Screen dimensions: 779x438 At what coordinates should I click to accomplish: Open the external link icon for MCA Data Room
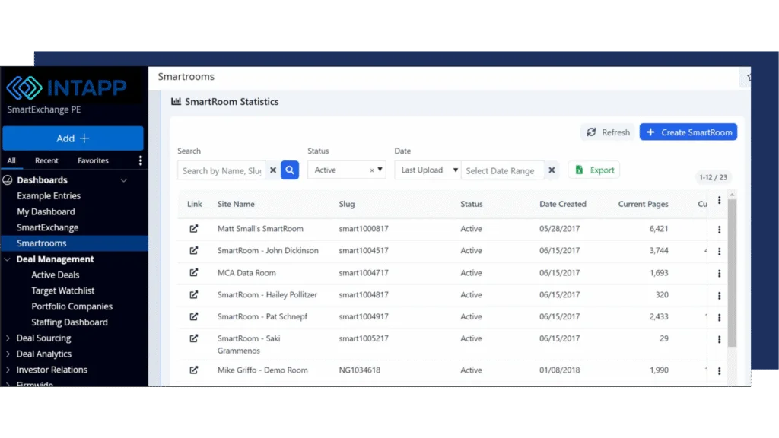point(195,272)
